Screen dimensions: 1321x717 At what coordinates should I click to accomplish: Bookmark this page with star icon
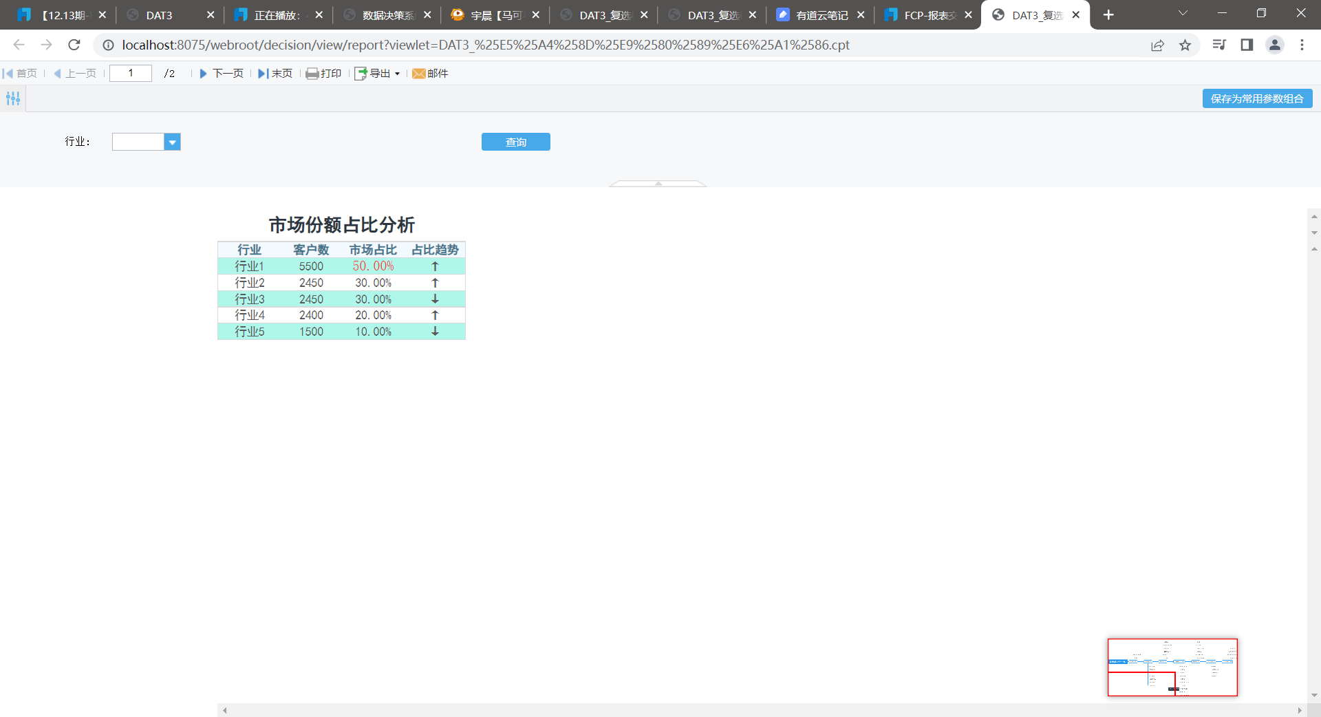coord(1185,45)
